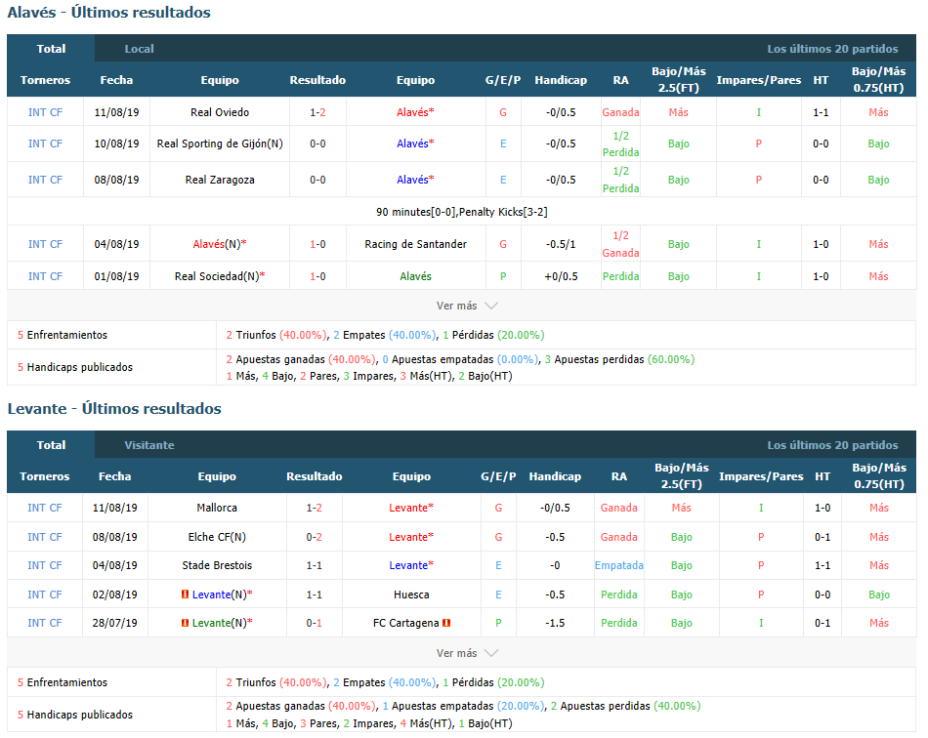928x738 pixels.
Task: Click handicap value -1.5 in FC Cartagena row
Action: pyautogui.click(x=555, y=623)
